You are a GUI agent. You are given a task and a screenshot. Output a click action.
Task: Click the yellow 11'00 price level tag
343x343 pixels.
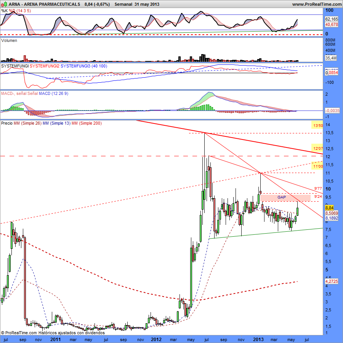317,167
